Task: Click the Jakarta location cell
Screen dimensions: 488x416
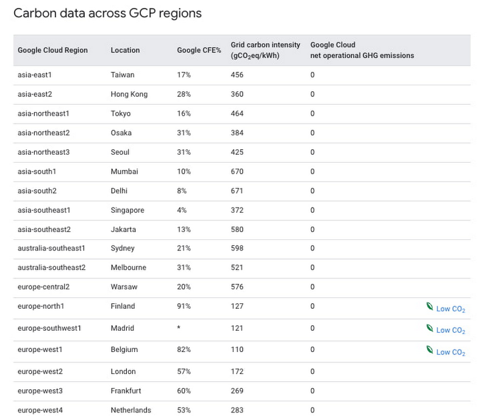Action: click(x=123, y=230)
